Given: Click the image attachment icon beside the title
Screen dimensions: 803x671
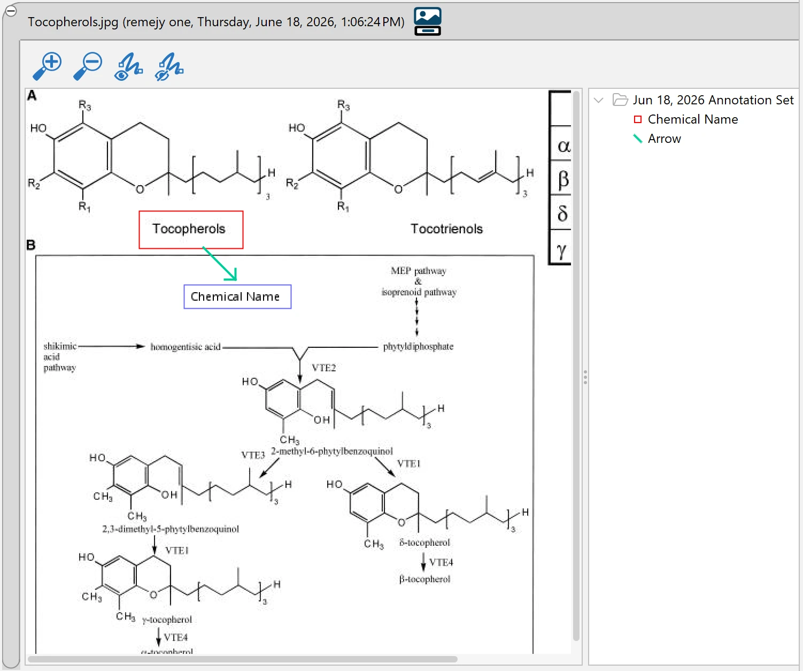Looking at the screenshot, I should (428, 21).
